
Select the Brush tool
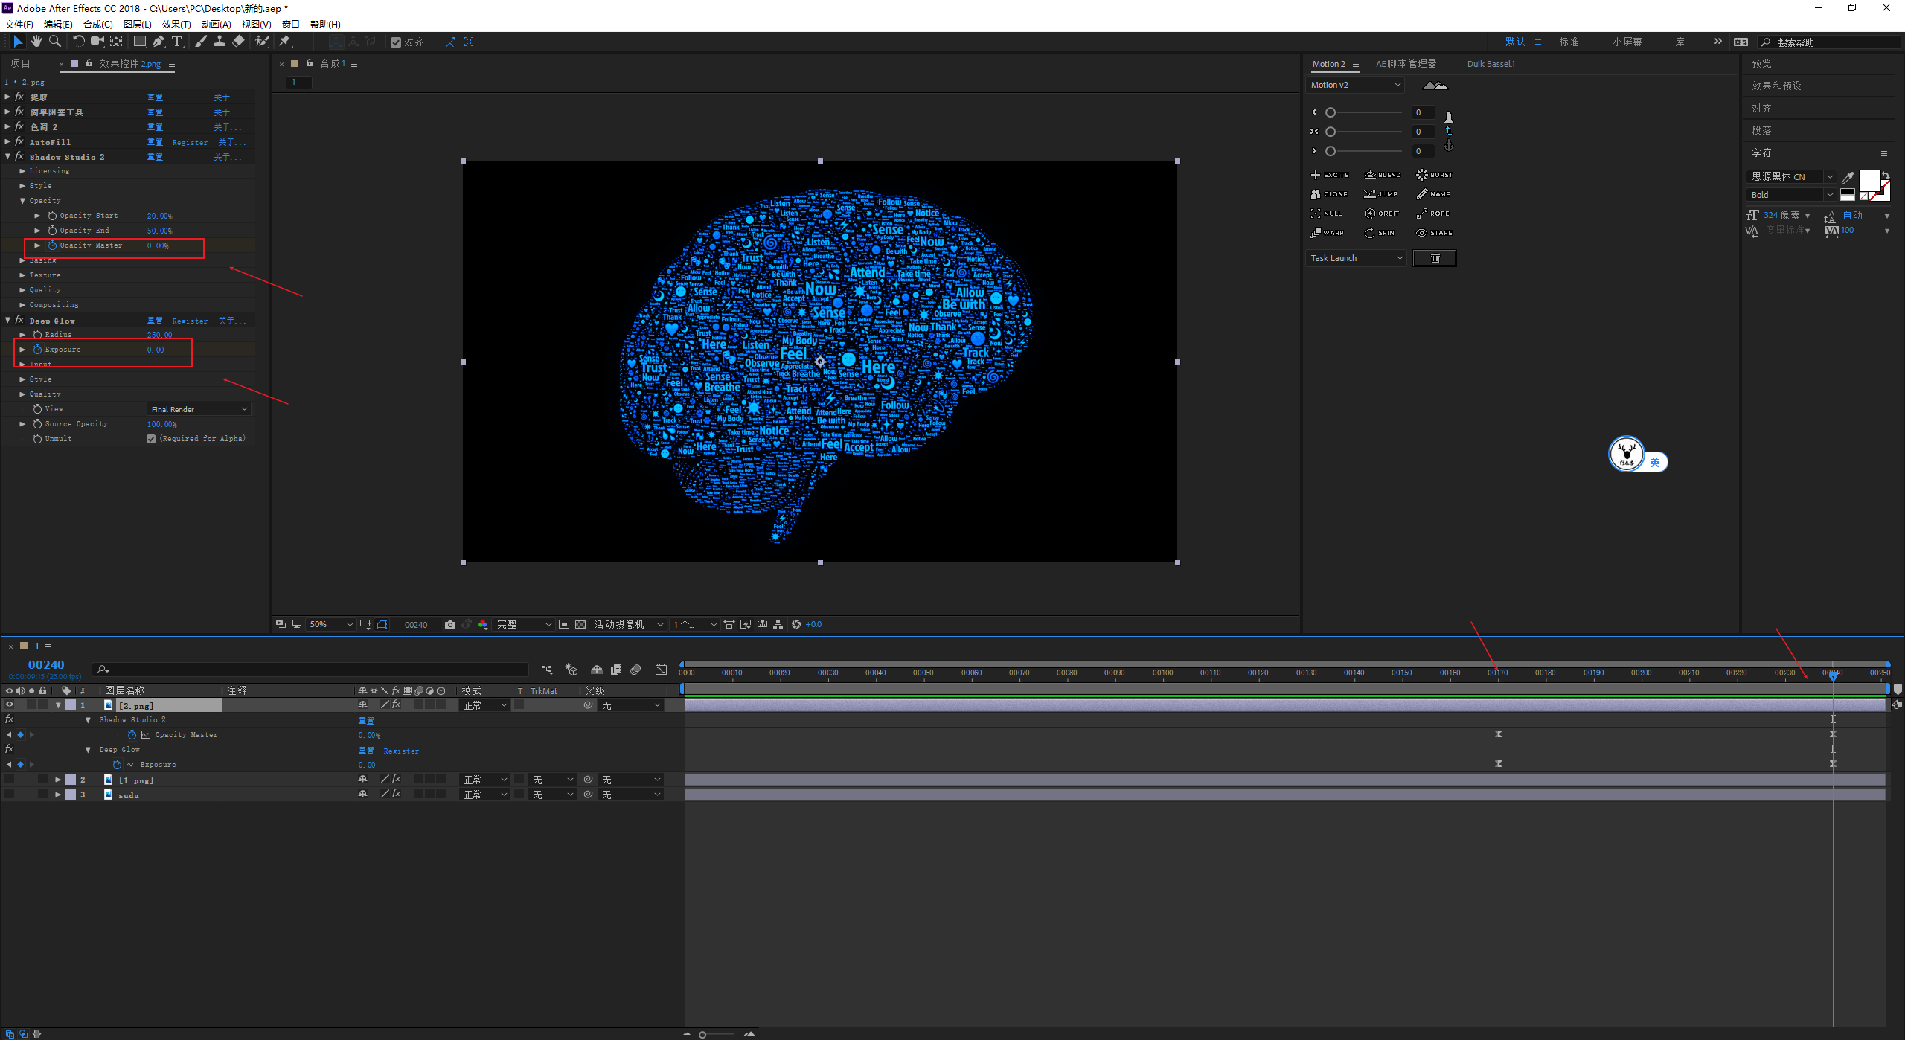click(201, 42)
